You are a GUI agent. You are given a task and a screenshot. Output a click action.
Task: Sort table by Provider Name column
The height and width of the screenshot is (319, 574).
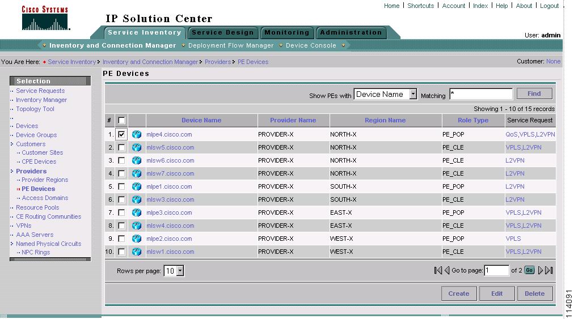coord(293,120)
